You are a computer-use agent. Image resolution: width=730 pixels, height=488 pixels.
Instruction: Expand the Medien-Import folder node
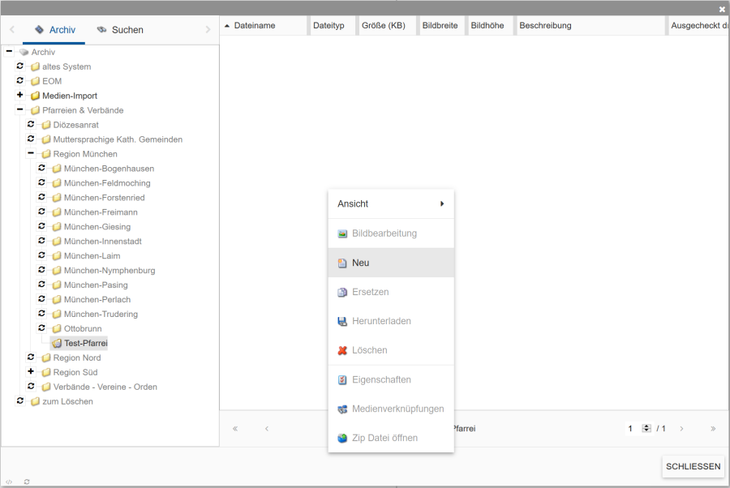click(x=20, y=96)
